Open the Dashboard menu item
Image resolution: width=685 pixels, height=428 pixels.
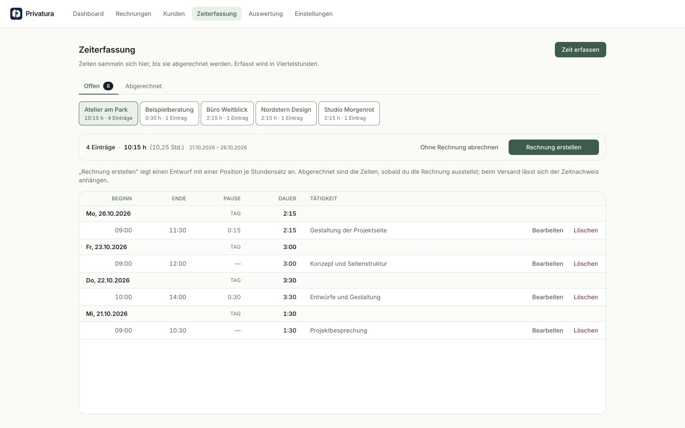tap(88, 14)
